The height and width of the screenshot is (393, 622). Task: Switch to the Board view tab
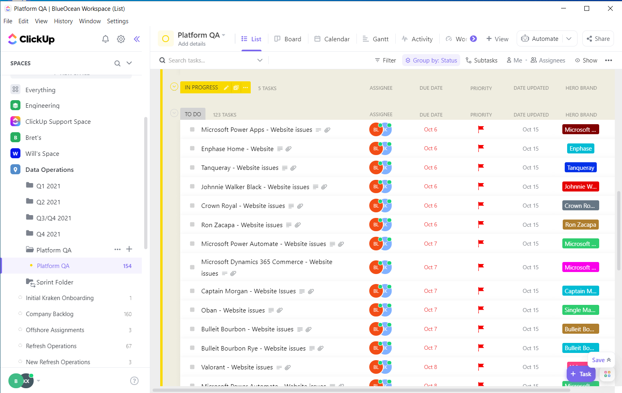point(288,39)
